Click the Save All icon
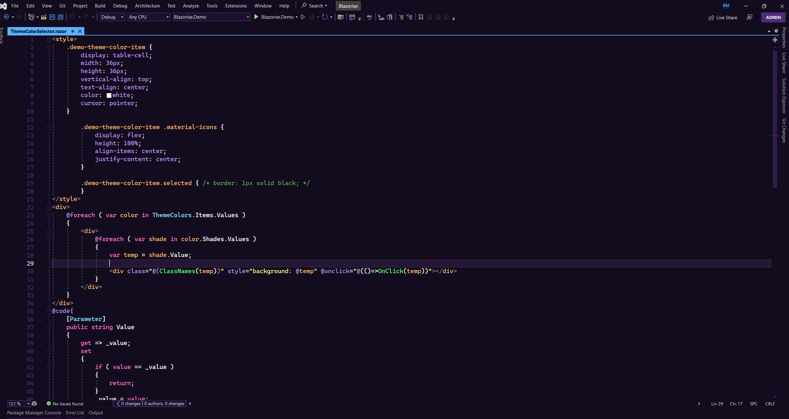This screenshot has height=419, width=789. (61, 17)
